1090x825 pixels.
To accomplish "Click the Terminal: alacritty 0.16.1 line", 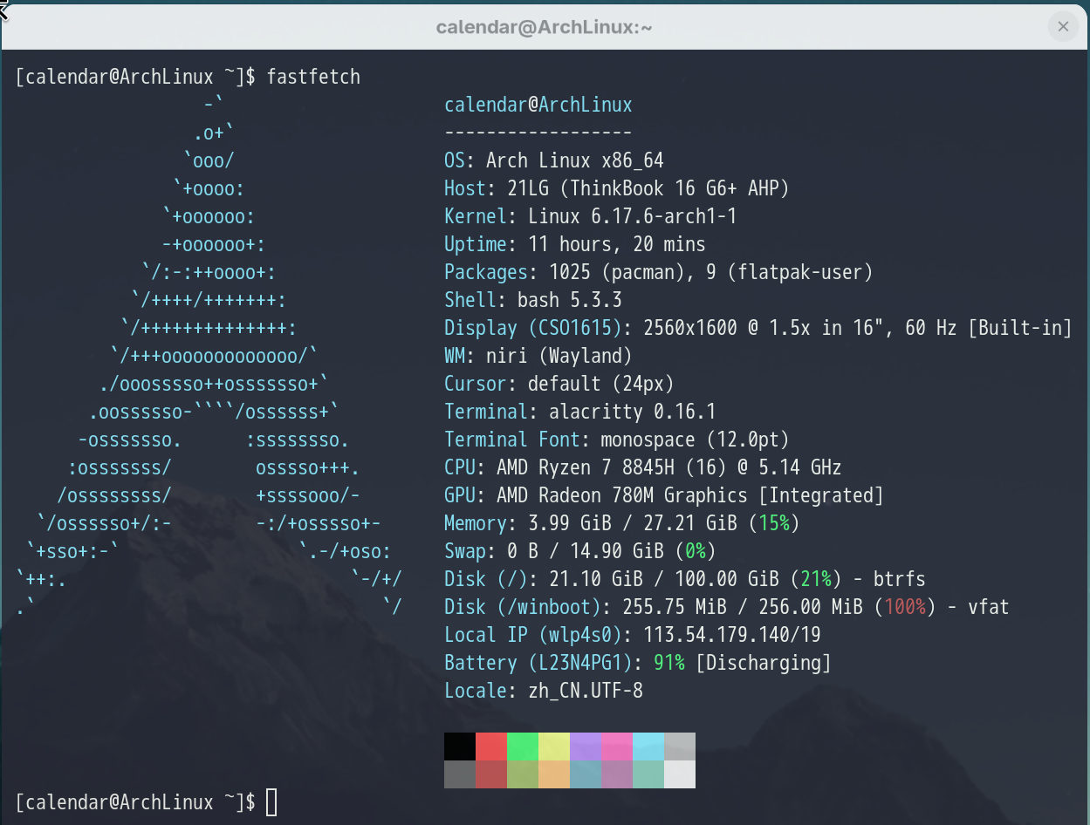I will point(580,412).
